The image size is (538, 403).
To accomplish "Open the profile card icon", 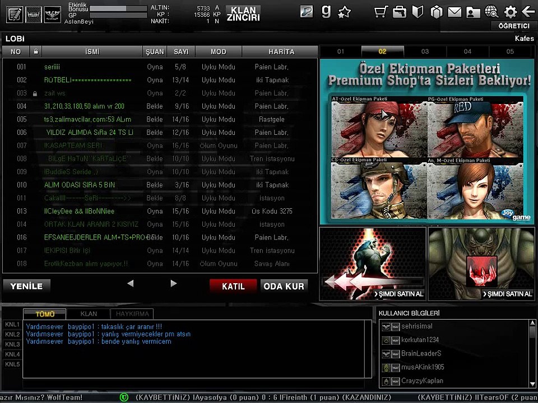I will coord(473,12).
